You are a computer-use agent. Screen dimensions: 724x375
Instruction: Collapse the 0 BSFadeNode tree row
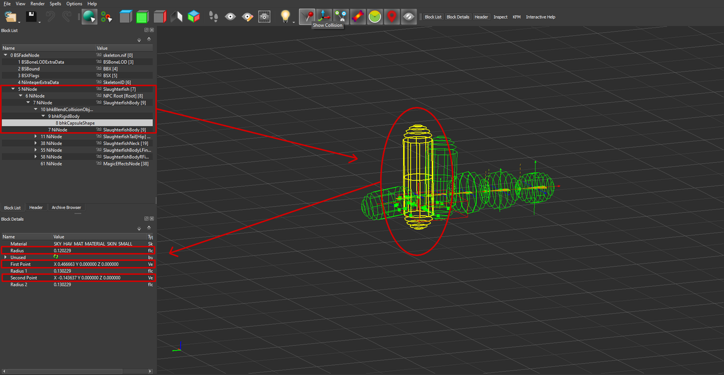6,55
